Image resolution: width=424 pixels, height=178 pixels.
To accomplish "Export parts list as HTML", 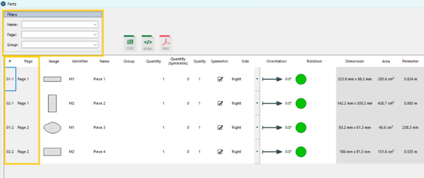I will coord(148,43).
